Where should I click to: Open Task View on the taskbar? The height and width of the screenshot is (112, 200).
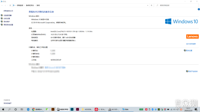click(22, 109)
